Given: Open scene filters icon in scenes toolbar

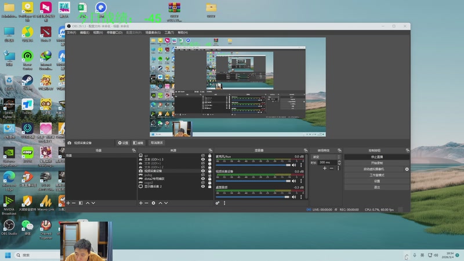Looking at the screenshot, I should [x=81, y=203].
